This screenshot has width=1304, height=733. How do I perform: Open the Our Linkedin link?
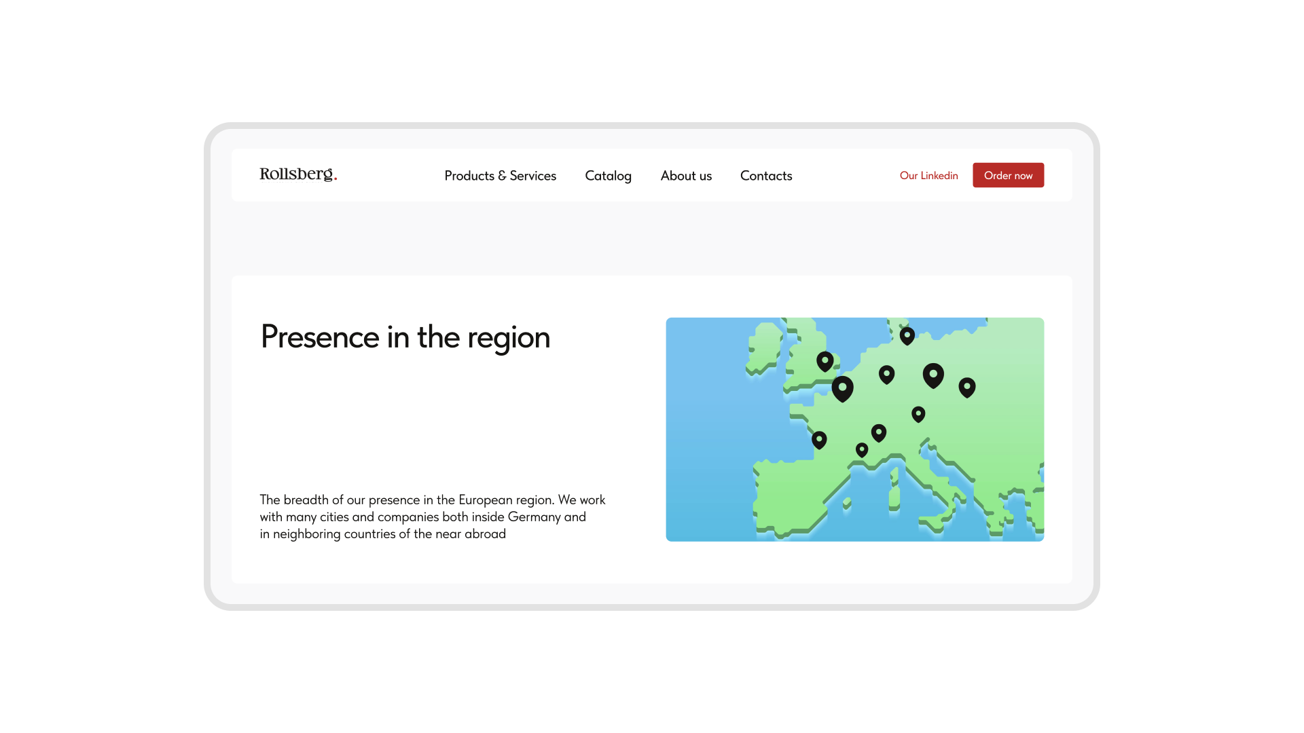(928, 175)
